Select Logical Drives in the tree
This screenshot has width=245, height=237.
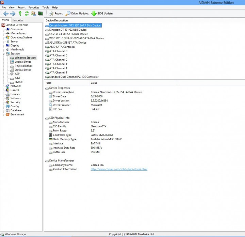coord(23,62)
